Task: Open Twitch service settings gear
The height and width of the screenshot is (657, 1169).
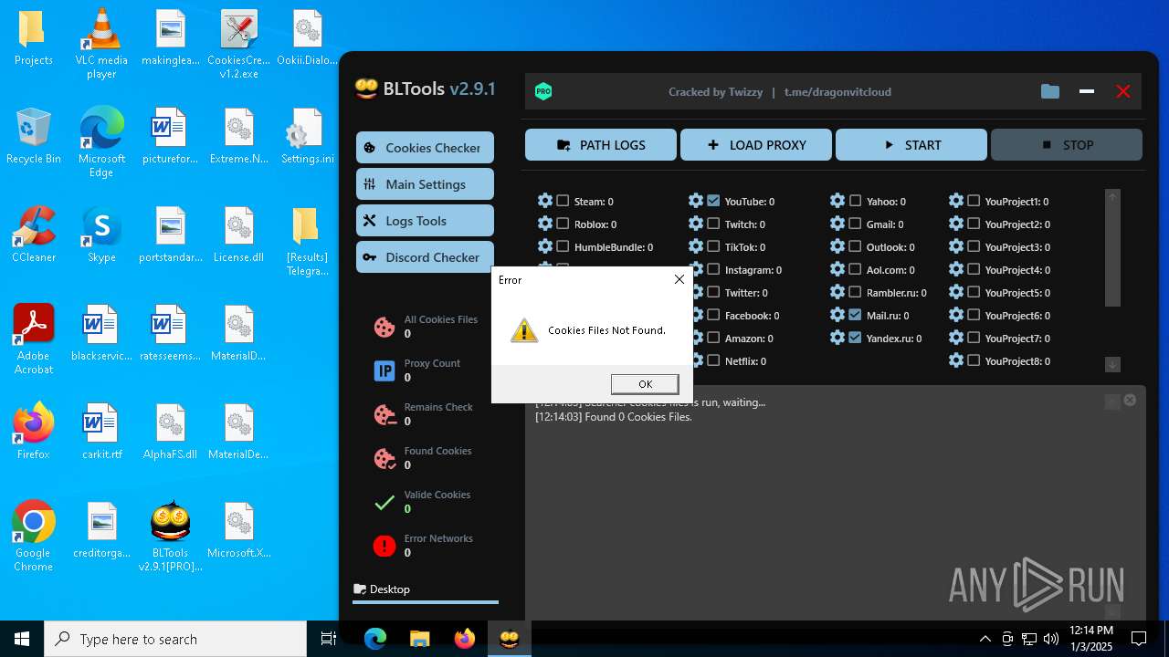Action: click(696, 224)
